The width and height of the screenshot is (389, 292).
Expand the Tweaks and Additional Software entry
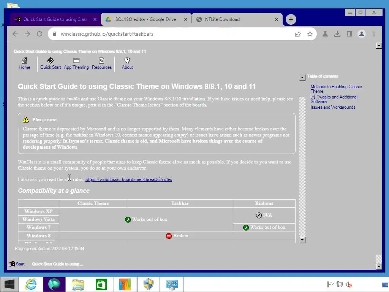(x=313, y=97)
